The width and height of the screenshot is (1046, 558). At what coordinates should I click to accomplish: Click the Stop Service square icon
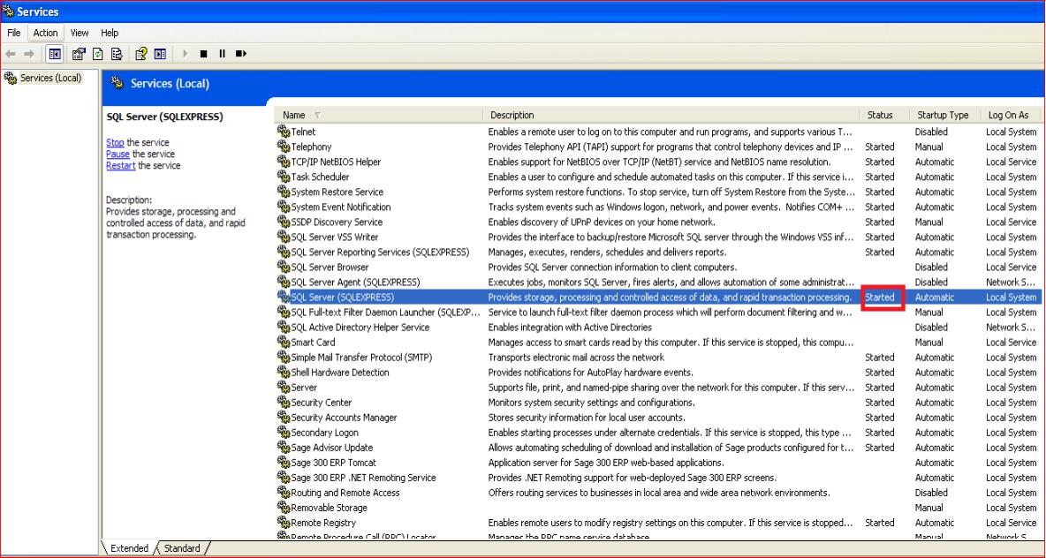pos(203,54)
